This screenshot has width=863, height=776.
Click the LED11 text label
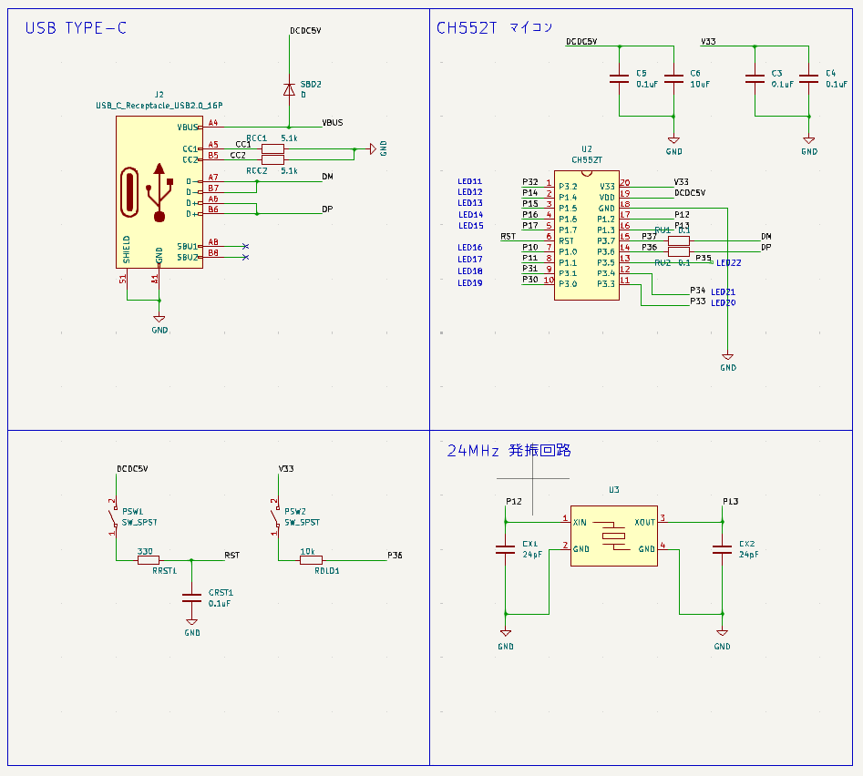tap(470, 181)
